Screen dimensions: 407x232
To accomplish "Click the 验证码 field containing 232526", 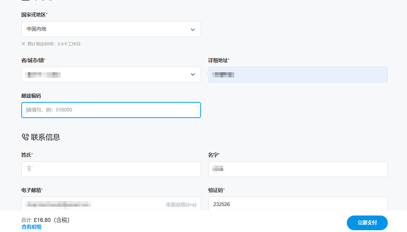I will [x=298, y=204].
